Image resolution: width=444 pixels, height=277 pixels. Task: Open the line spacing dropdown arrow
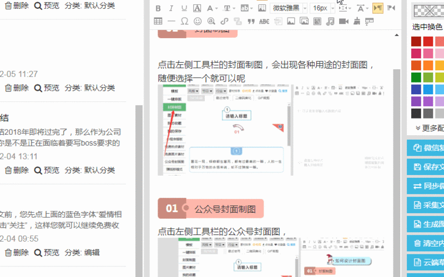[350, 9]
